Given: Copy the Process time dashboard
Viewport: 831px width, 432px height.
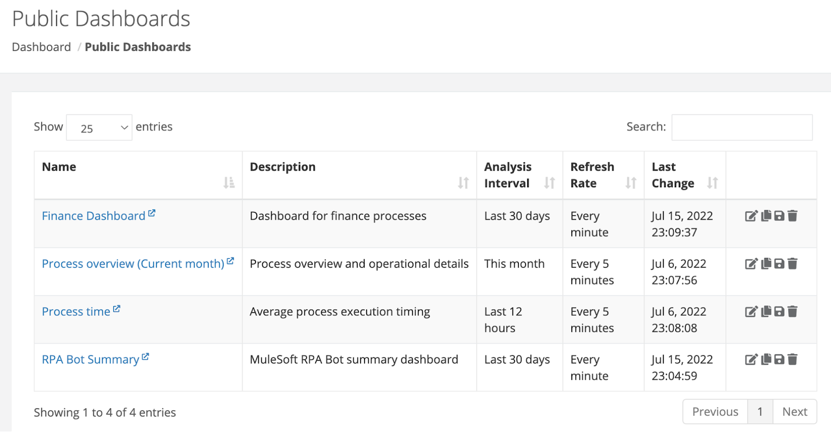Looking at the screenshot, I should 766,312.
